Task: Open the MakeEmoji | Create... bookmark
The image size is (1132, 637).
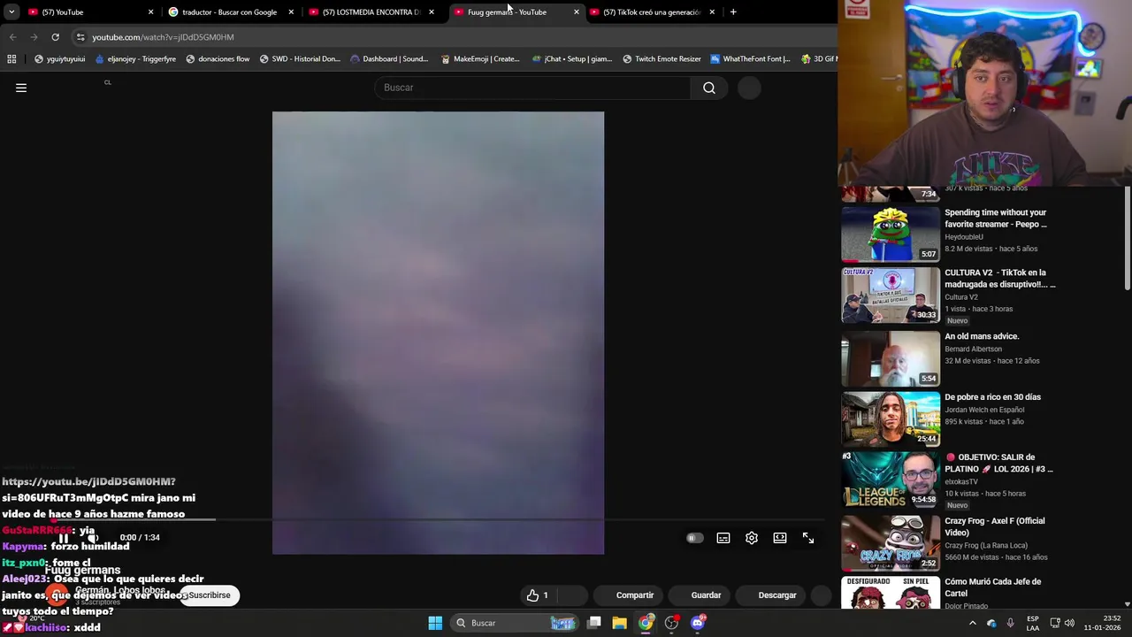Action: coord(480,59)
